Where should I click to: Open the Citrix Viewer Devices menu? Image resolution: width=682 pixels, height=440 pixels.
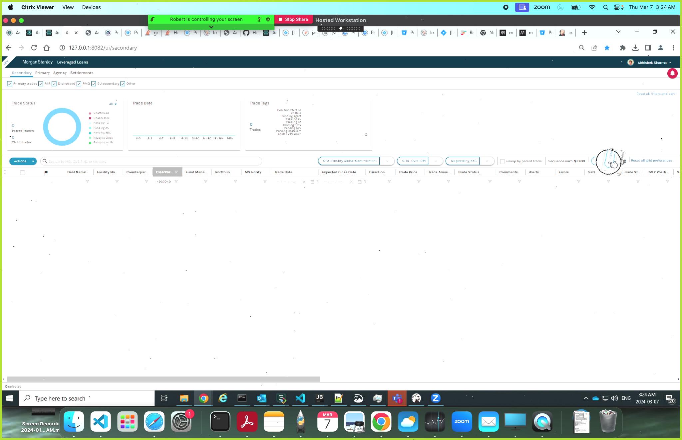pos(91,7)
